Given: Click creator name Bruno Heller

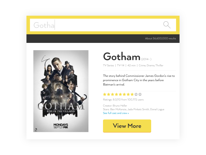Looking at the screenshot, I should pos(120,106).
